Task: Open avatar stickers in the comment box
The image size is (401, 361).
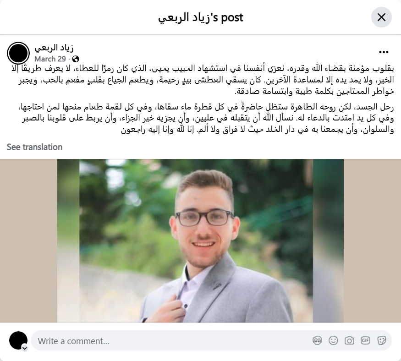Action: [317, 340]
